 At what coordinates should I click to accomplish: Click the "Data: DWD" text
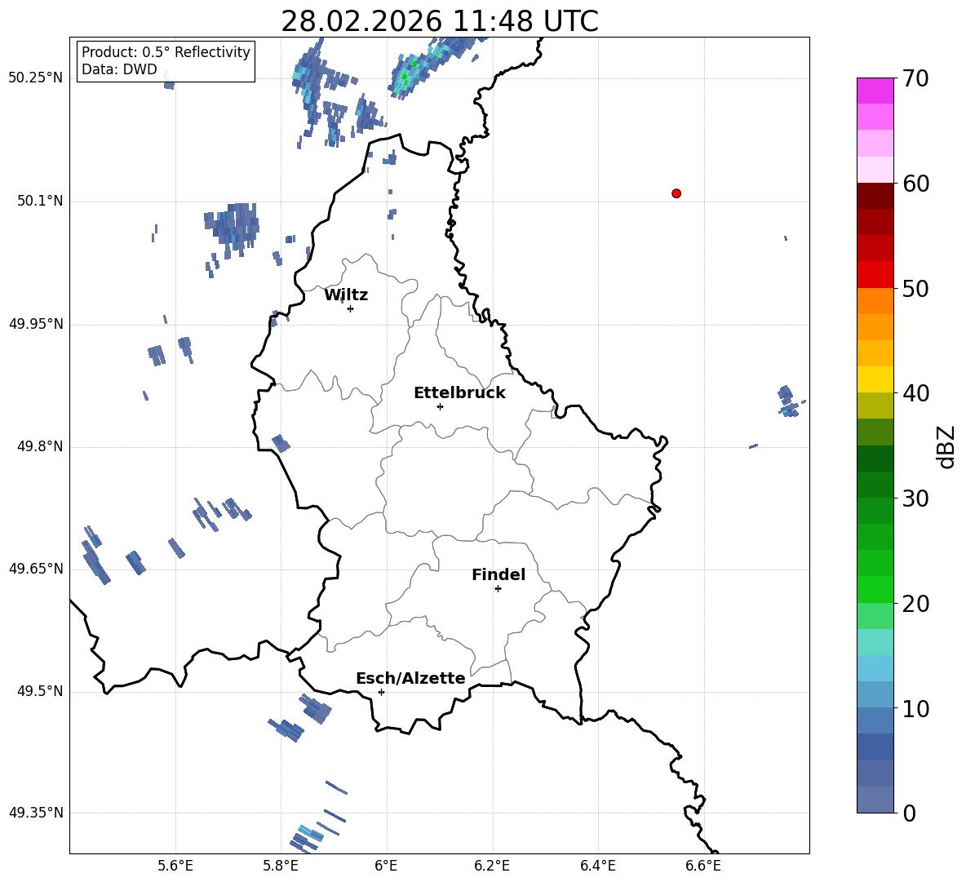pyautogui.click(x=119, y=69)
